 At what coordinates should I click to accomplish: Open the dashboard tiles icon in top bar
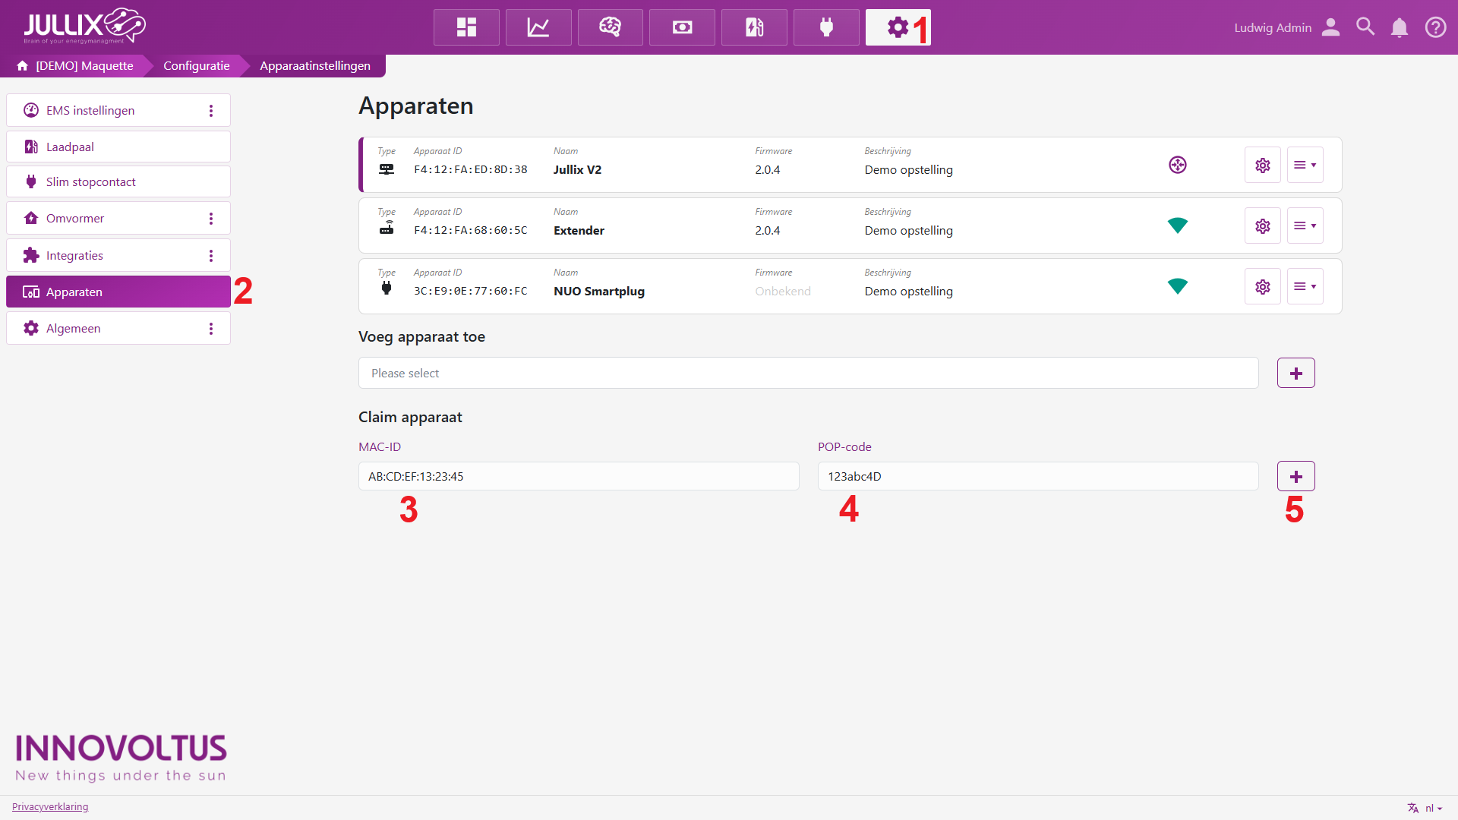click(x=466, y=27)
